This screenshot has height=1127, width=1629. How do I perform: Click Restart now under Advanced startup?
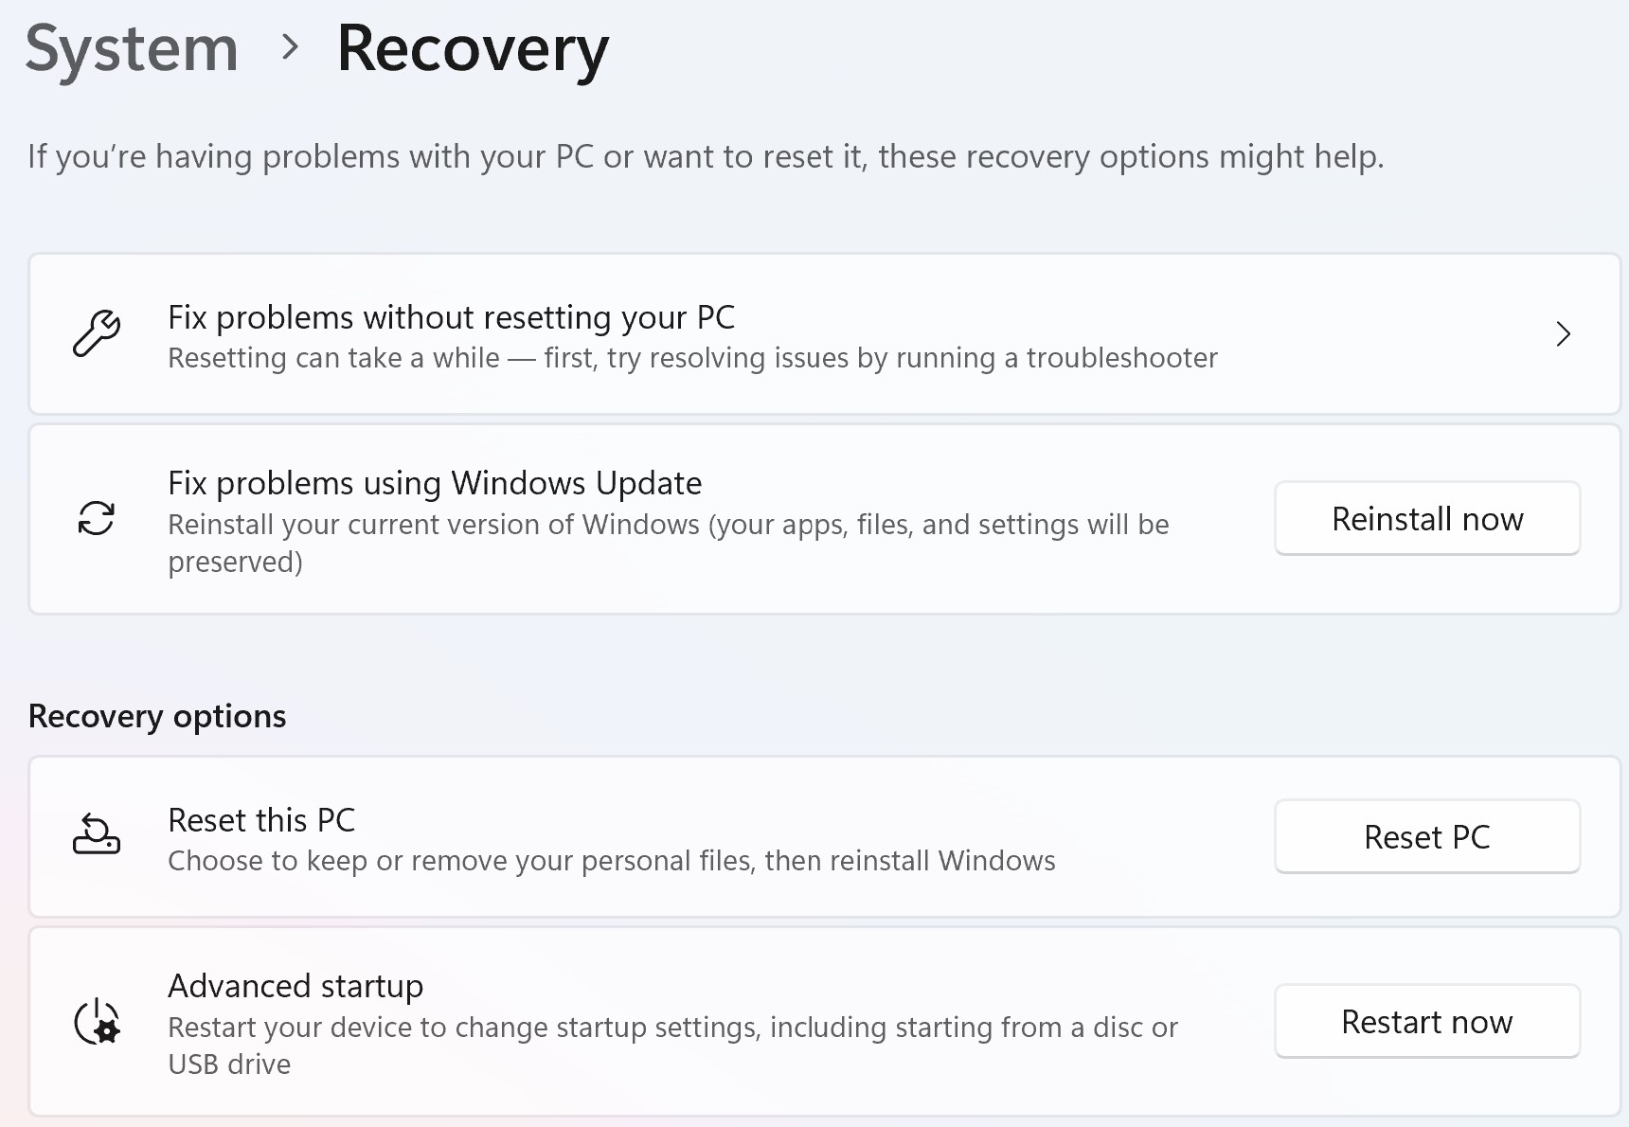coord(1426,1021)
